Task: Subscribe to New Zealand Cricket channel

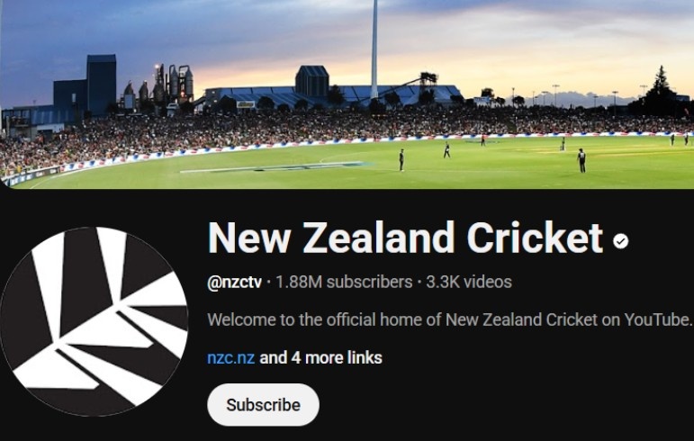Action: point(263,405)
